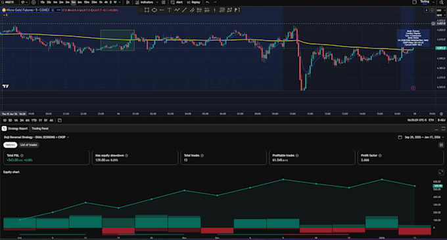Open the Indicators dialog
Screen dimensions: 447x240
(144, 2)
